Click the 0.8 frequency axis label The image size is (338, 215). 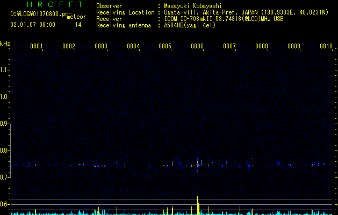click(x=4, y=150)
